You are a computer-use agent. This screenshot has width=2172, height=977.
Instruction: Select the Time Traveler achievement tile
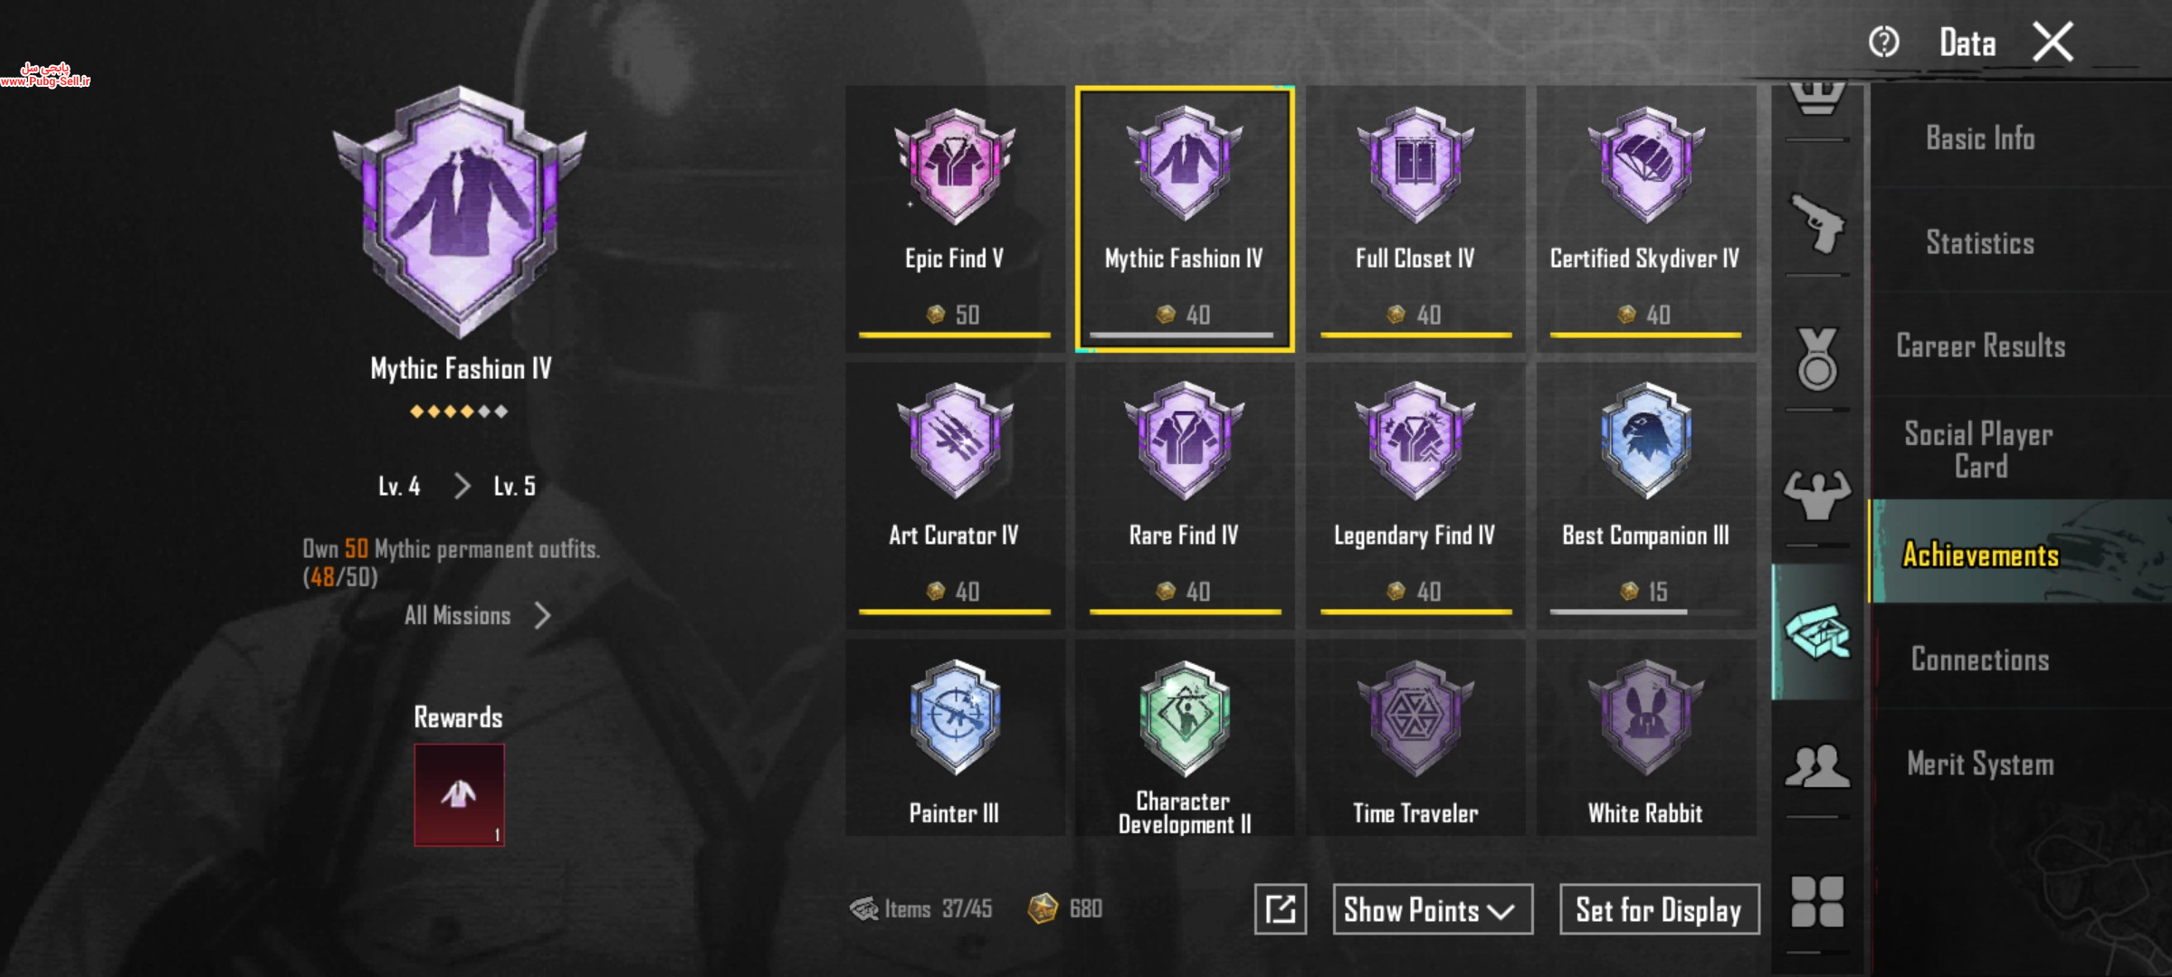(1415, 738)
